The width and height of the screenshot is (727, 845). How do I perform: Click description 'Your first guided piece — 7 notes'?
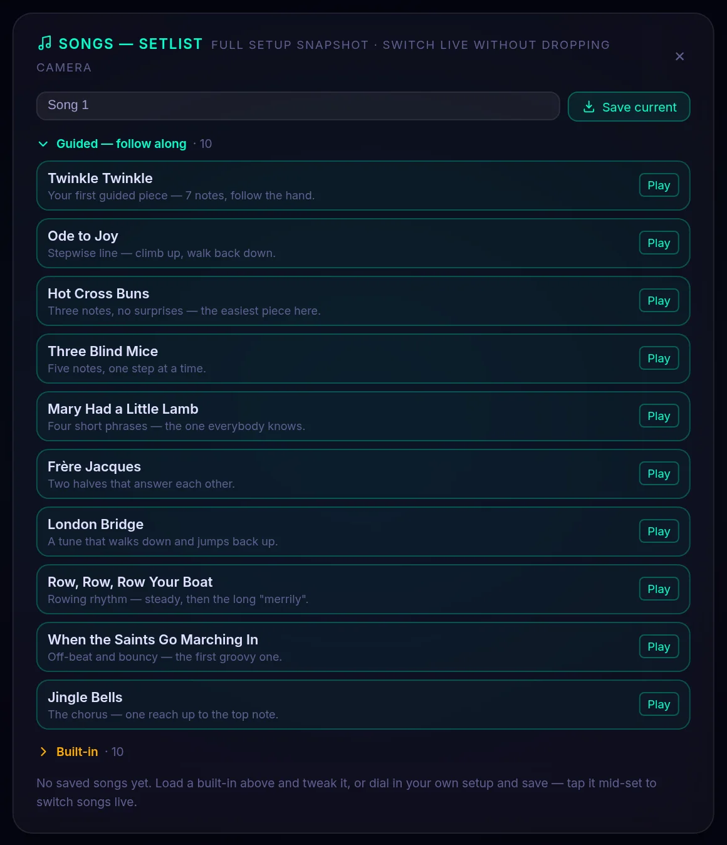[181, 196]
